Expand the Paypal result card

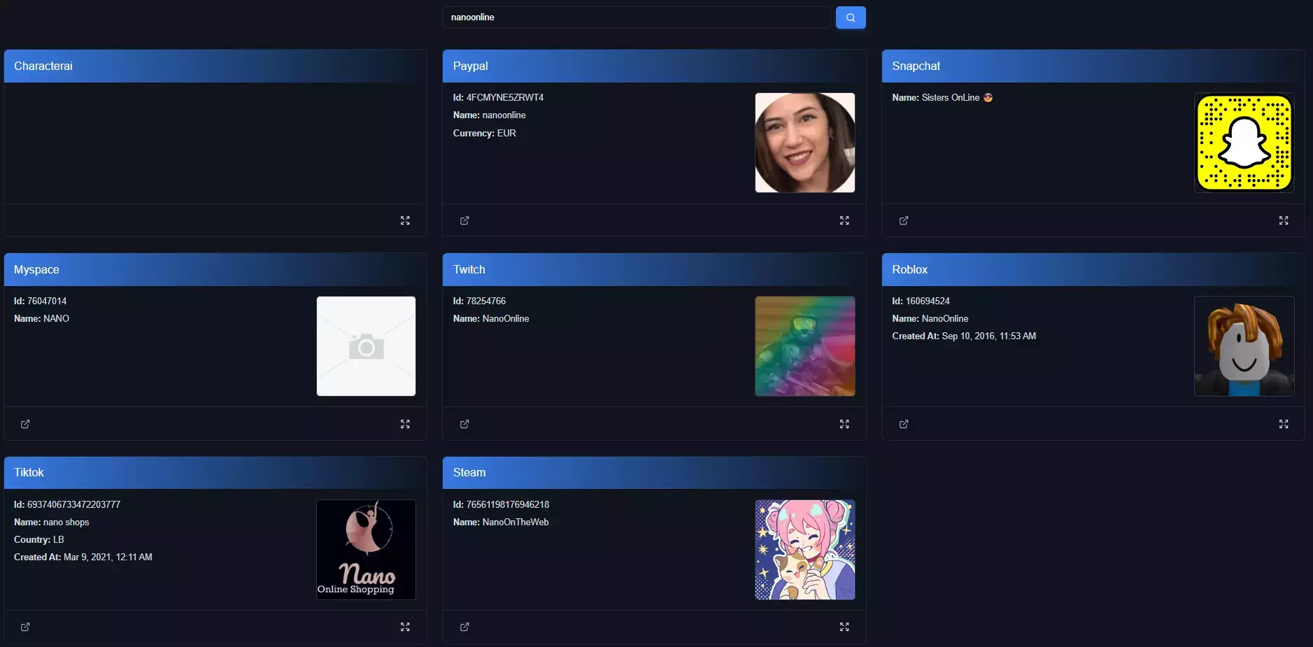844,220
